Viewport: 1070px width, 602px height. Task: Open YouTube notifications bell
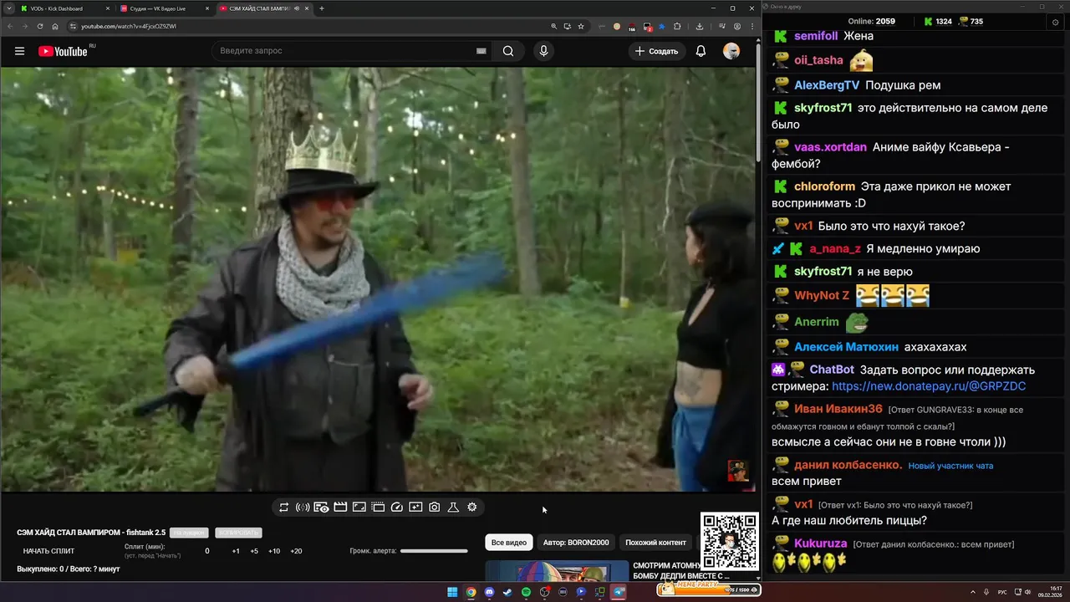pos(701,51)
